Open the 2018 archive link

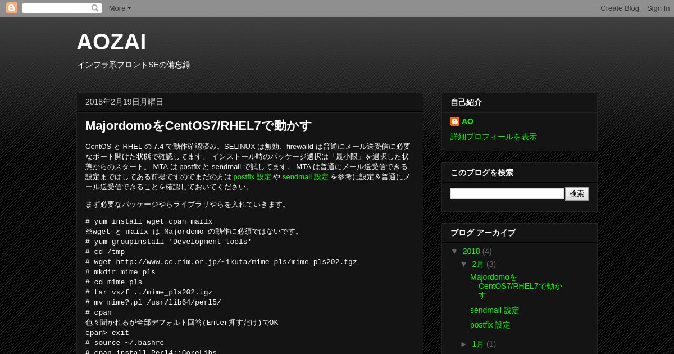click(x=471, y=251)
